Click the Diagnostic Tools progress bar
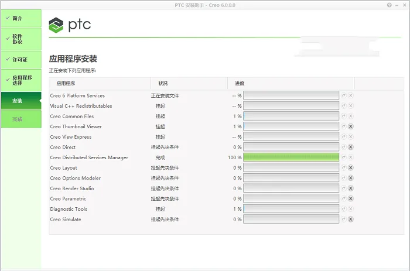Screen dimensions: 410x271 pos(291,209)
